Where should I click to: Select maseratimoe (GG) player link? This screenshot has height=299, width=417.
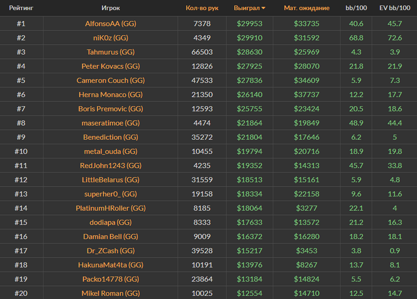click(111, 123)
